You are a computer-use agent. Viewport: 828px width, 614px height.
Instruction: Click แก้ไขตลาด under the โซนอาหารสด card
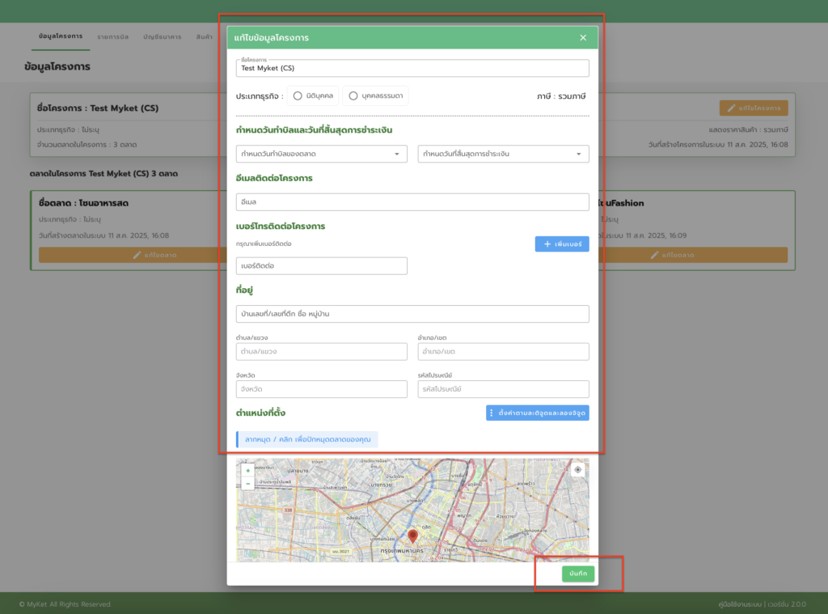click(133, 255)
